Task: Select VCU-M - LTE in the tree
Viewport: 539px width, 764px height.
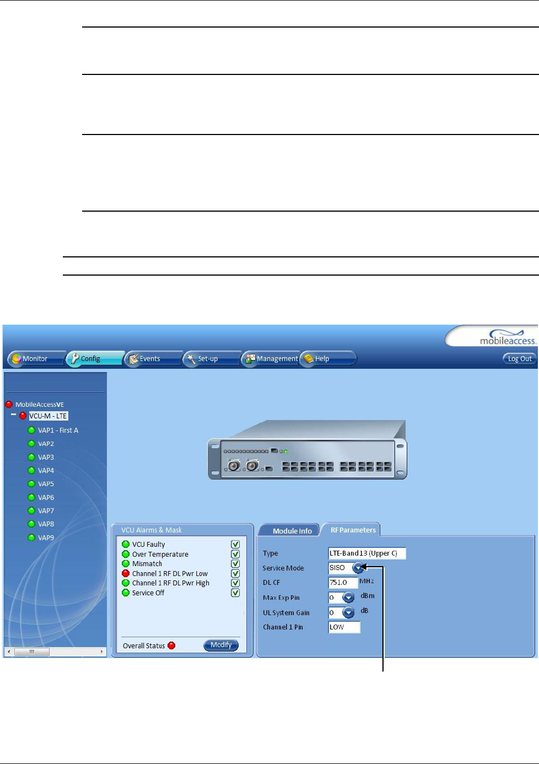Action: point(48,416)
